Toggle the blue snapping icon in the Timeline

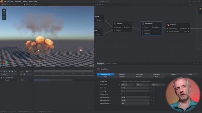(27, 74)
